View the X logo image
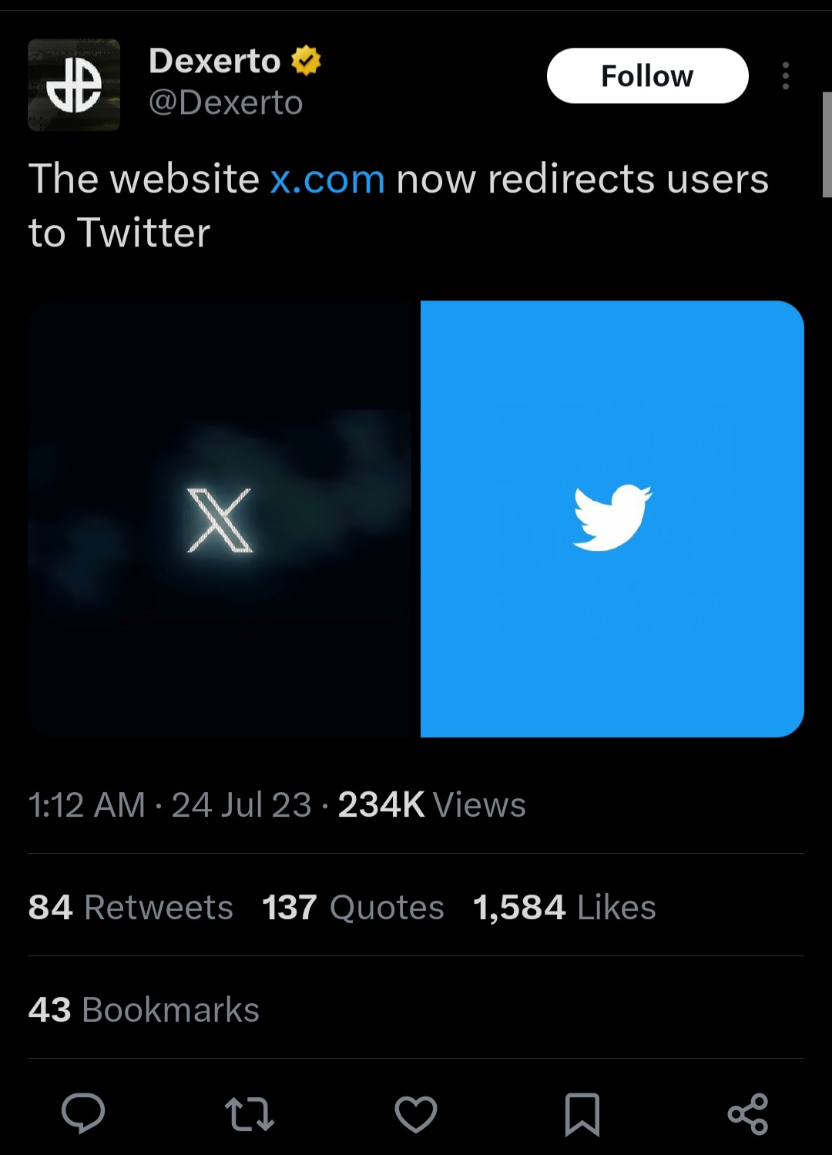 223,519
